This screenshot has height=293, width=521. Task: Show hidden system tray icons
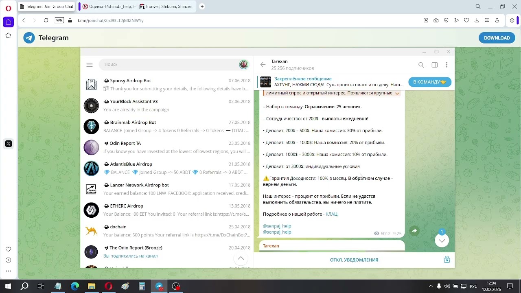431,286
